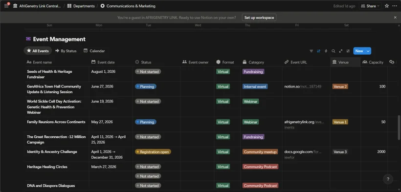Switch to Calendar view tab
The width and height of the screenshot is (401, 192).
(94, 51)
